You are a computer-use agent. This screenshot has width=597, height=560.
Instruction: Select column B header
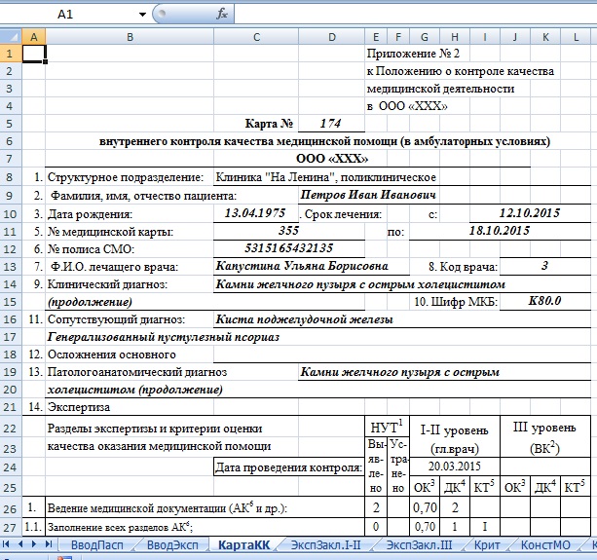tap(130, 37)
